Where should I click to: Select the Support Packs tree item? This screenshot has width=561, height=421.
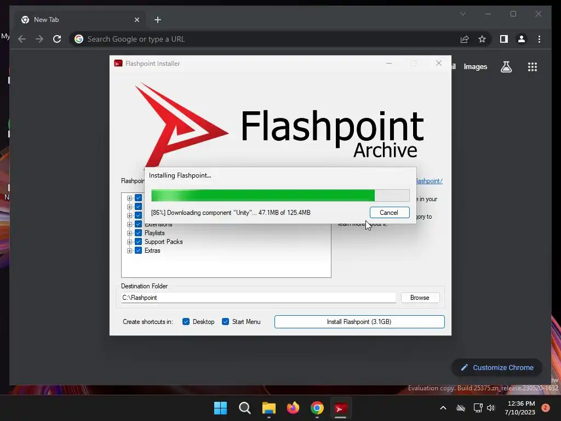point(163,242)
